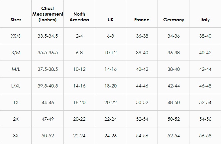The width and height of the screenshot is (221, 144).
Task: Select the 3X size cell
Action: [x=16, y=136]
